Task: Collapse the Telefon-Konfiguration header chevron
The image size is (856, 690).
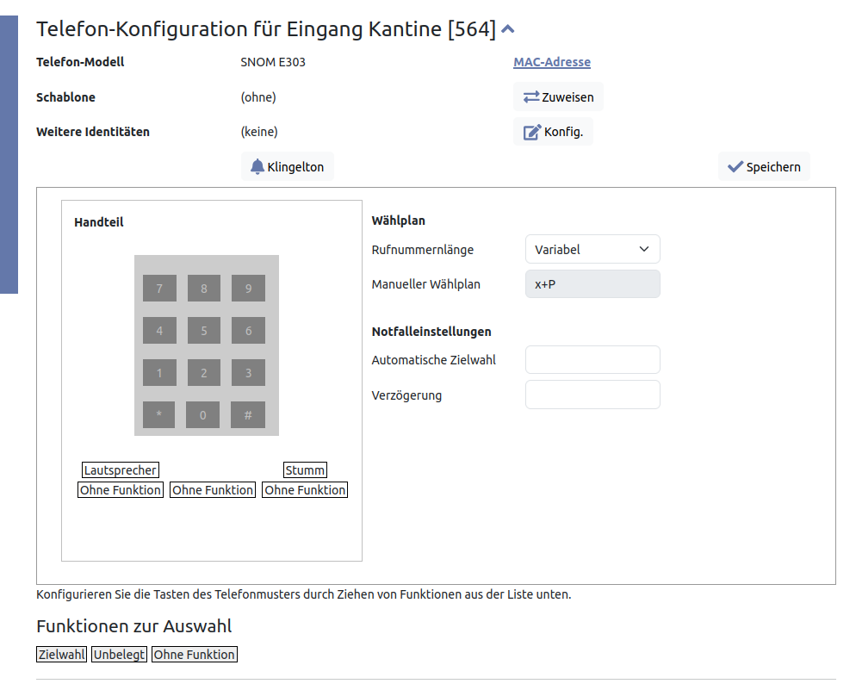Action: (508, 30)
